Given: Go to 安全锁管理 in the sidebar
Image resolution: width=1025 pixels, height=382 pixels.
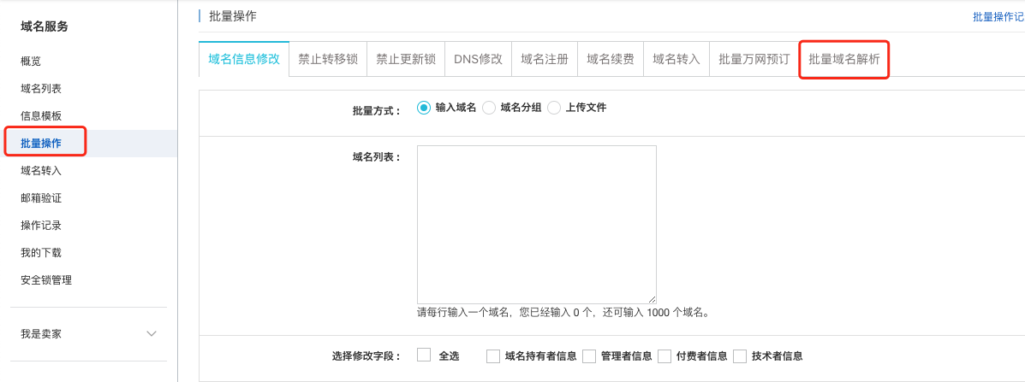Looking at the screenshot, I should 46,280.
